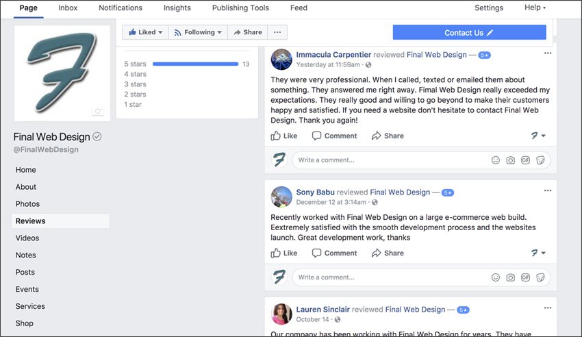The height and width of the screenshot is (337, 582).
Task: Click 5-star badge on Immacula Carpentier review
Action: (484, 55)
